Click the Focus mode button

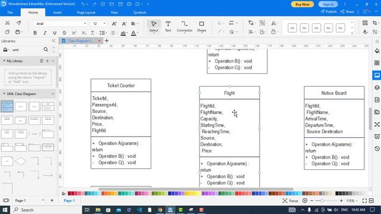(x=291, y=201)
